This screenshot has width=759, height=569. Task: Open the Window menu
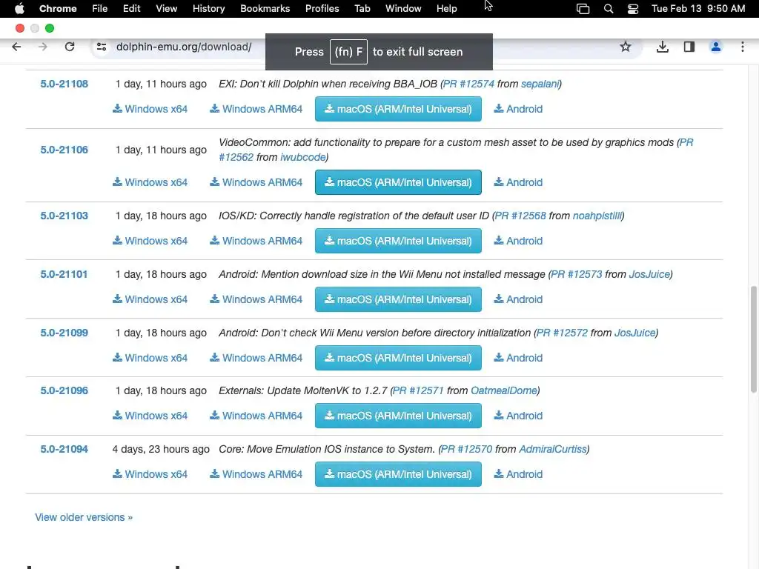[403, 9]
